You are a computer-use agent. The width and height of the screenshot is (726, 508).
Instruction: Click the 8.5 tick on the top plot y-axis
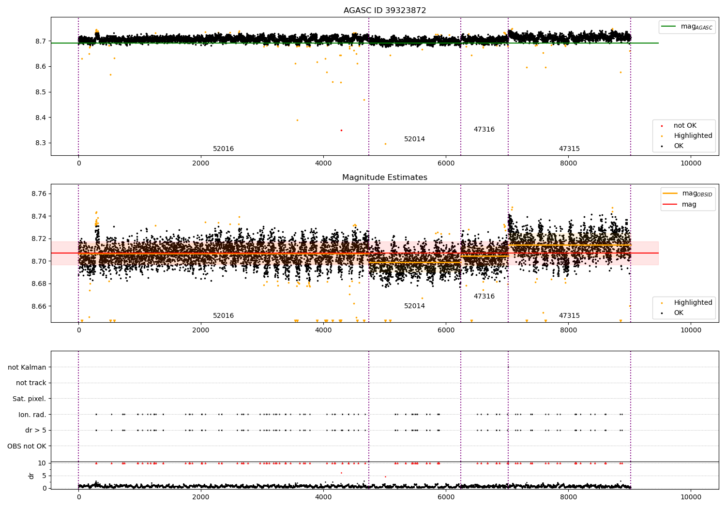40,92
